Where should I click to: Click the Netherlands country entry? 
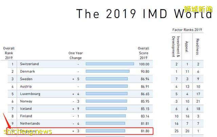click(30, 123)
